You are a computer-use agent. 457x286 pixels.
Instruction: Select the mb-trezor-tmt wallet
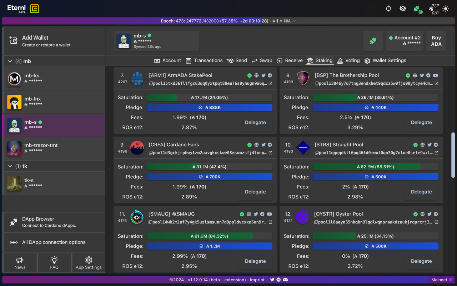pos(54,148)
